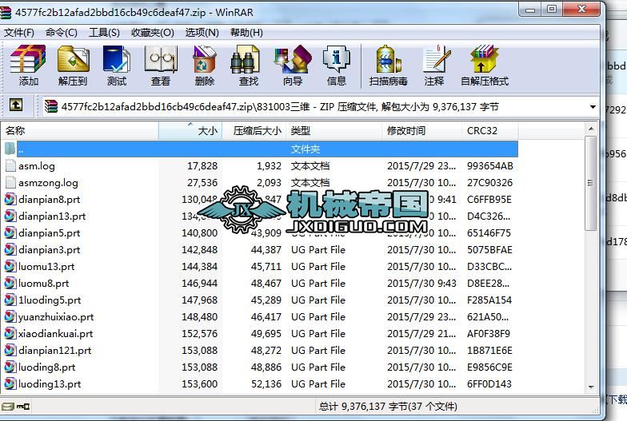Screen dimensions: 627x421
Task: Click 自解压格式 (SFX) toolbar icon
Action: [485, 66]
